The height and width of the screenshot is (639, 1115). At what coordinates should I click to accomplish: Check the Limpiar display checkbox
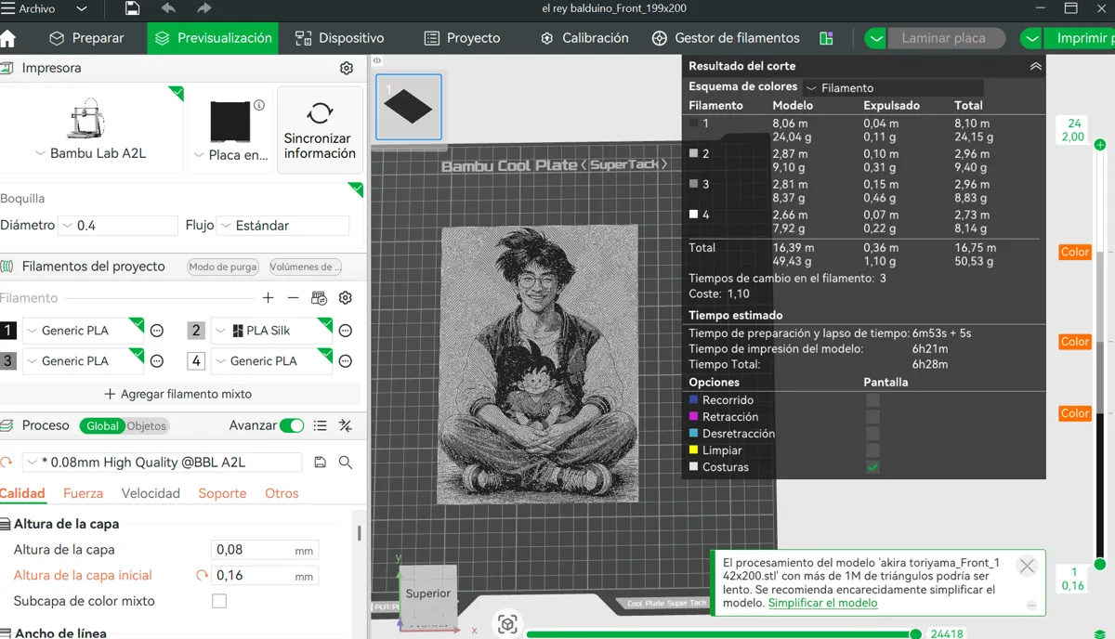[x=872, y=450]
